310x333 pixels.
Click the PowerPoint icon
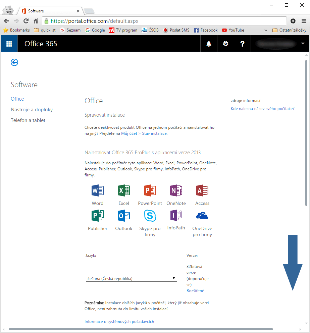pos(150,190)
